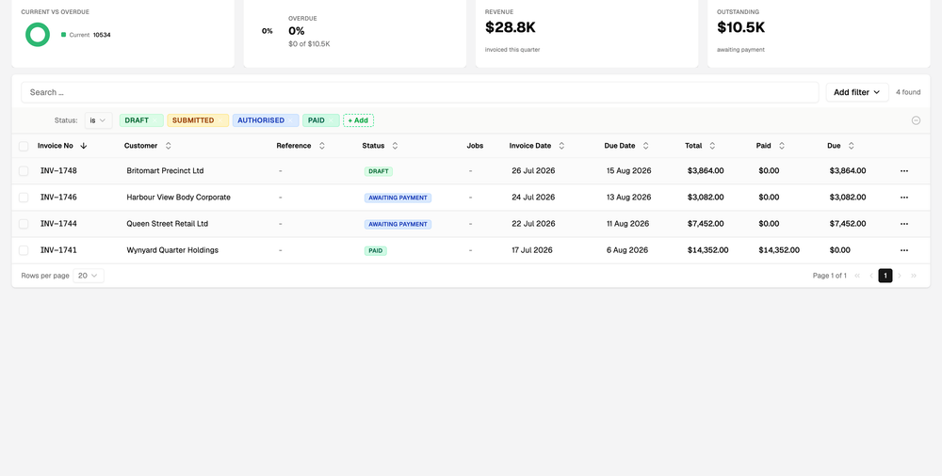Click the $10.5K outstanding figure
This screenshot has width=942, height=476.
[x=740, y=27]
